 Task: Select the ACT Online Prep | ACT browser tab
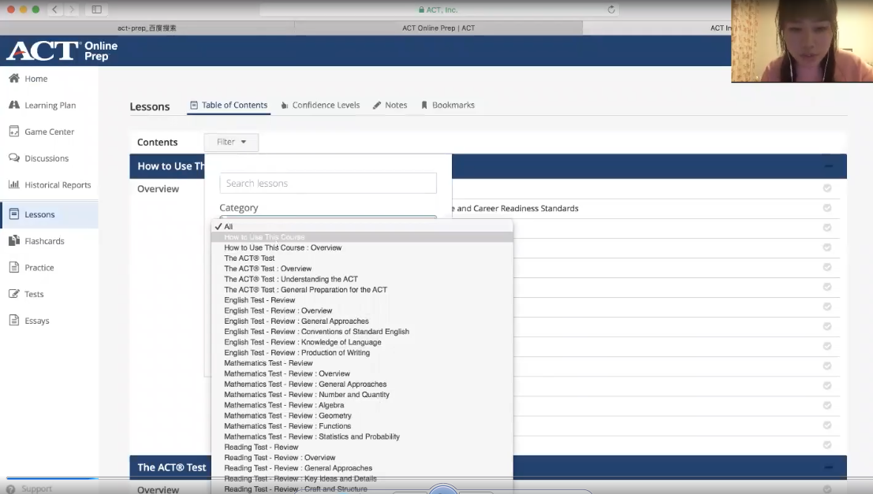438,28
